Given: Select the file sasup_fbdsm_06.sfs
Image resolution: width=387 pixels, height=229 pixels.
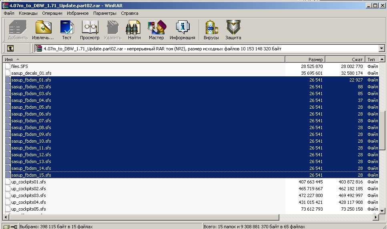Looking at the screenshot, I should coord(31,114).
